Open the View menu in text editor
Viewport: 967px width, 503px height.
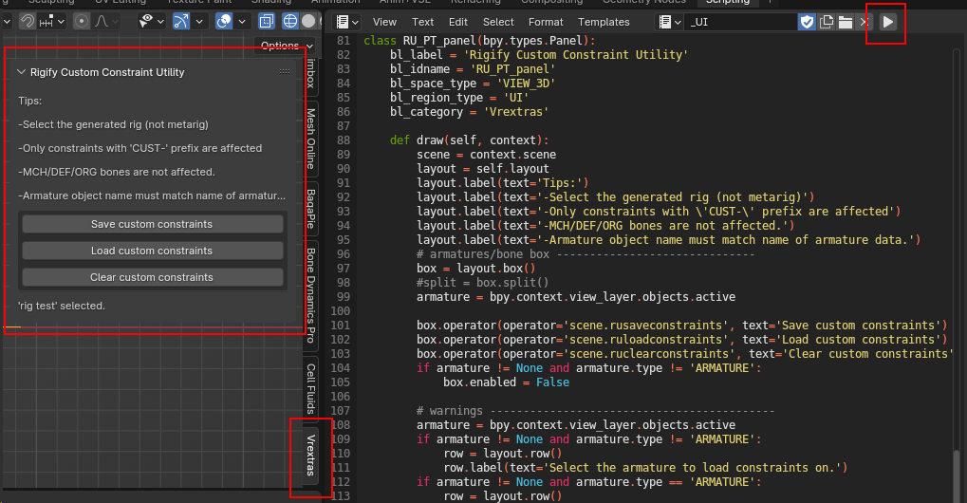click(384, 22)
